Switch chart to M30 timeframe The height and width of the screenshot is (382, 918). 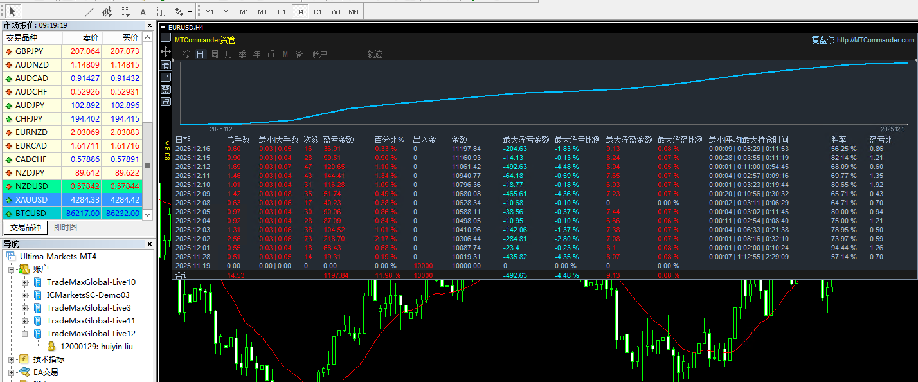point(264,12)
